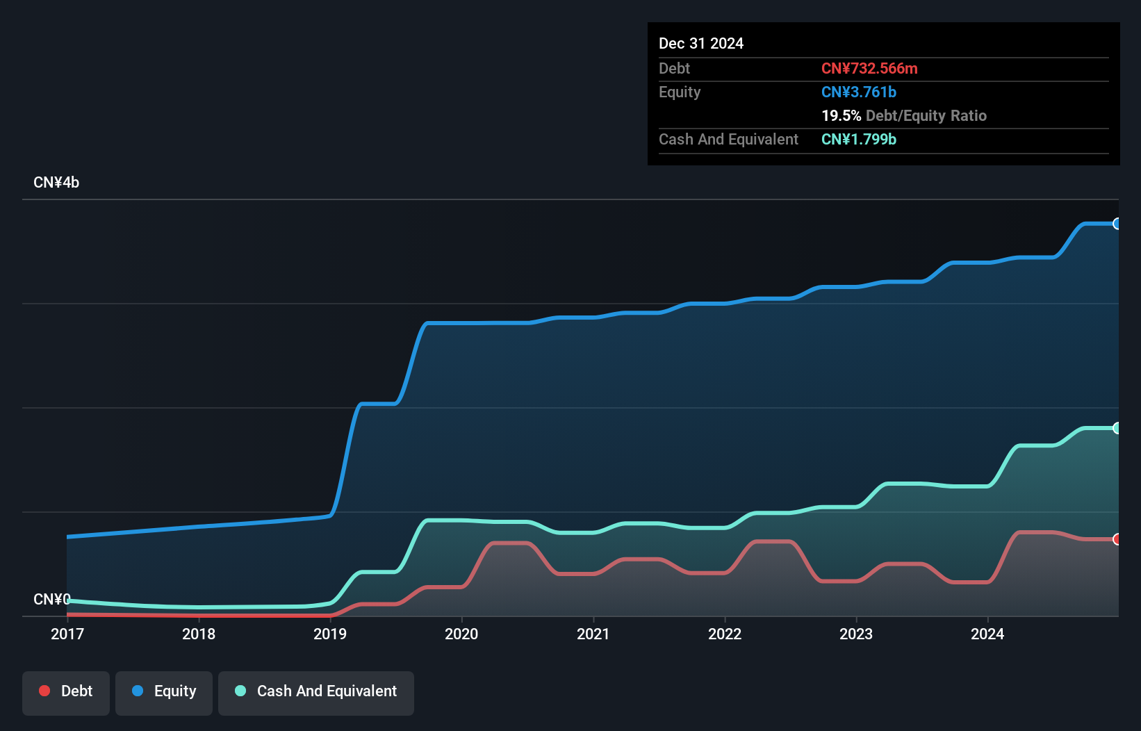Viewport: 1141px width, 731px height.
Task: Expand the Cash And Equivalent tooltip row
Action: coord(728,139)
